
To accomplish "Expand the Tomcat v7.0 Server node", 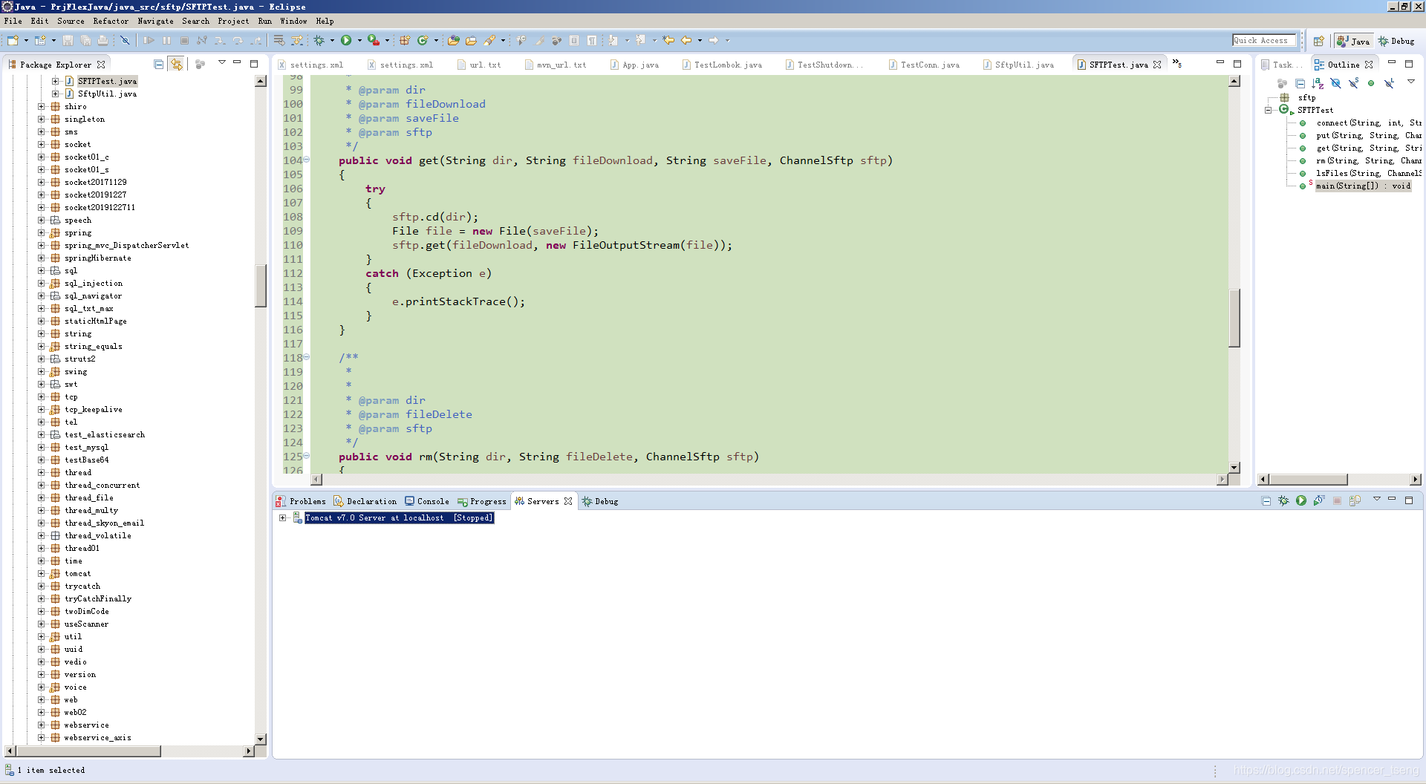I will tap(282, 517).
